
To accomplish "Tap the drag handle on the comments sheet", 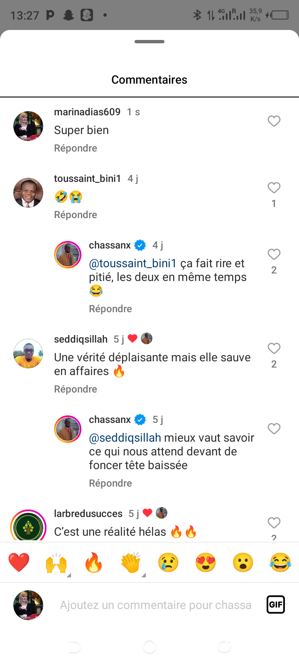I will pyautogui.click(x=149, y=42).
